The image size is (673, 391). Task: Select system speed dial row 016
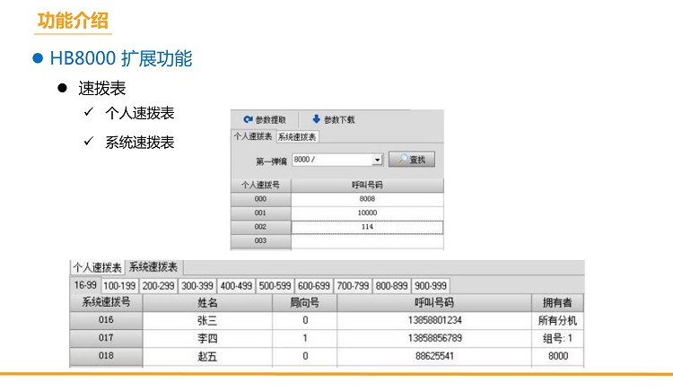coord(106,320)
